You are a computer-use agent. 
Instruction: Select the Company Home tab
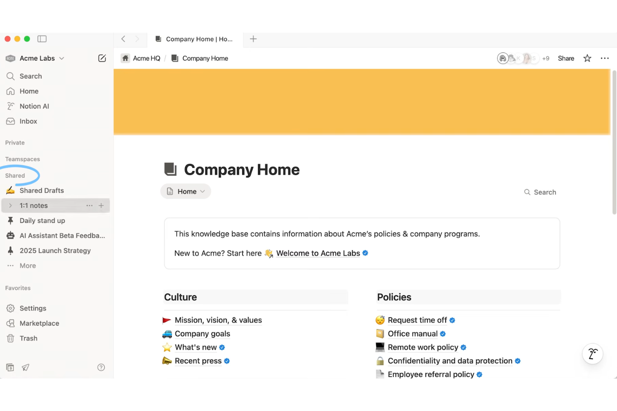pyautogui.click(x=194, y=39)
